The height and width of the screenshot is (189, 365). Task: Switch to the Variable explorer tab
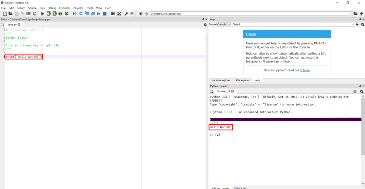pos(221,80)
